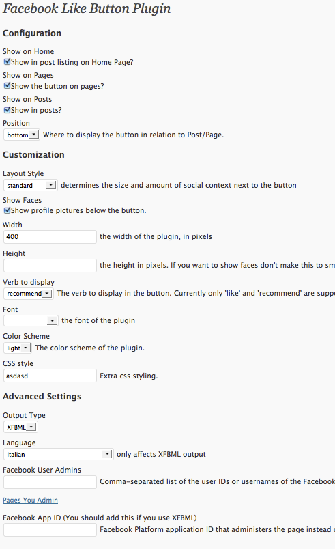Click the Show in posts? label text

[x=36, y=111]
